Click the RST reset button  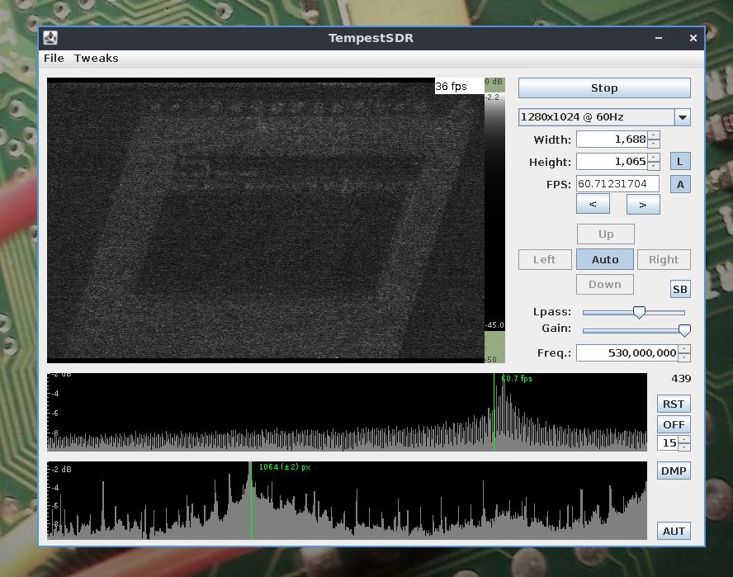click(674, 404)
